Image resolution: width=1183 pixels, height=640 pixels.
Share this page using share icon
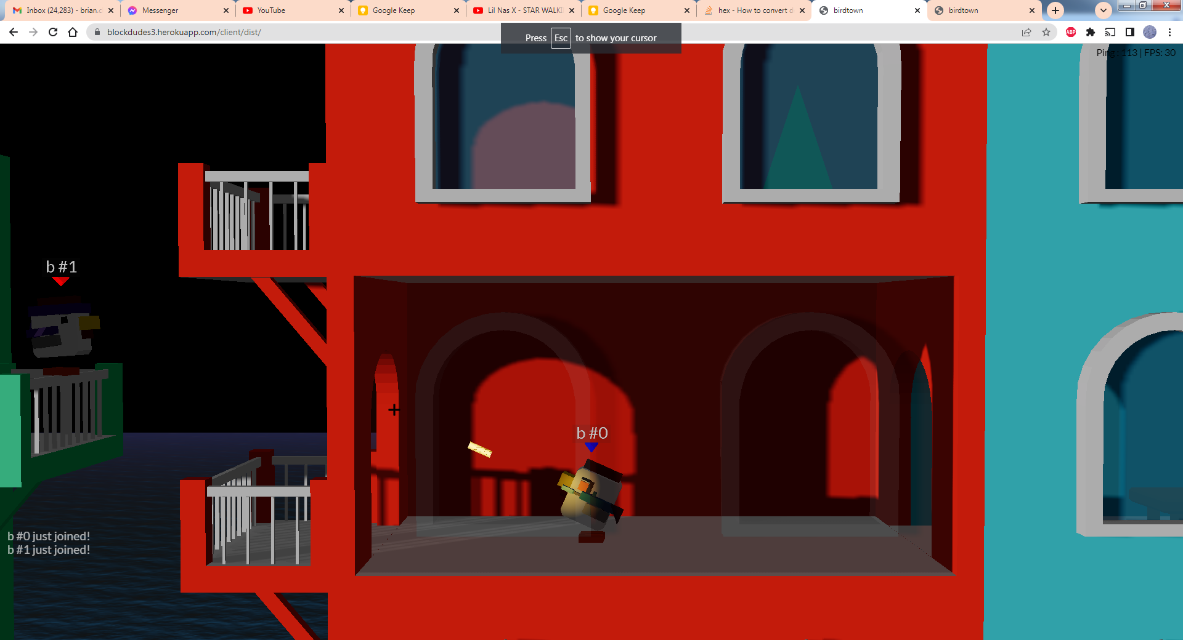tap(1026, 32)
